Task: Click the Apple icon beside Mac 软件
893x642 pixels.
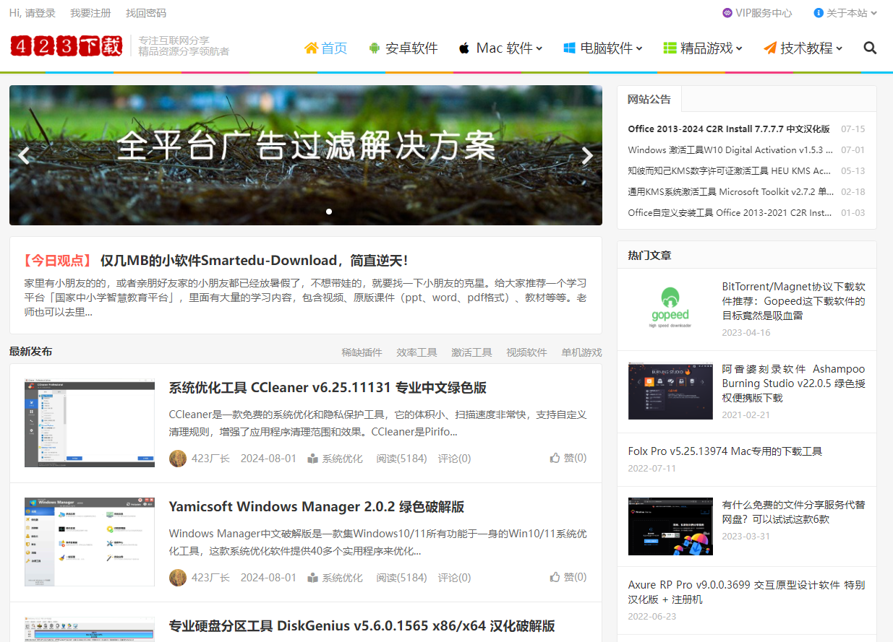Action: [x=464, y=48]
